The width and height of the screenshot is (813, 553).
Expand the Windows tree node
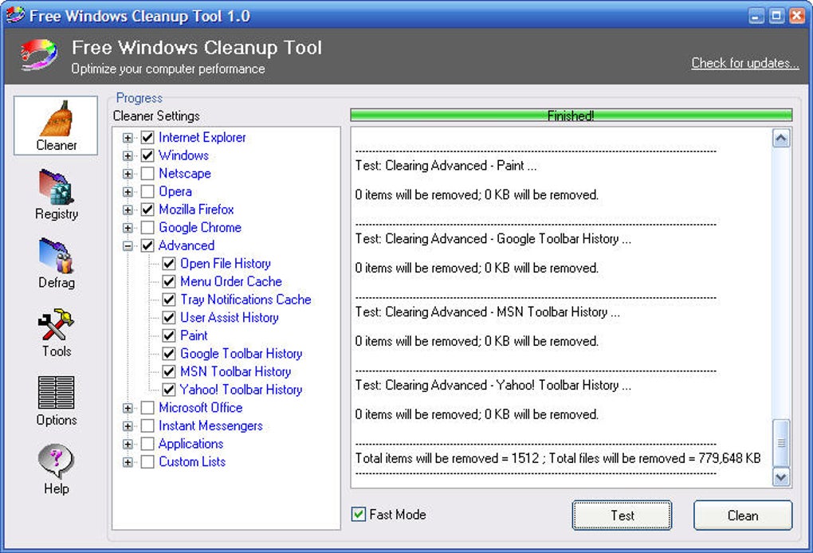pos(128,156)
